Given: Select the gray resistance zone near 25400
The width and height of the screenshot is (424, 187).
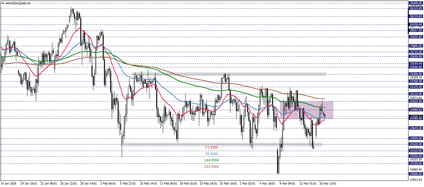Looking at the screenshot, I should 229,73.
